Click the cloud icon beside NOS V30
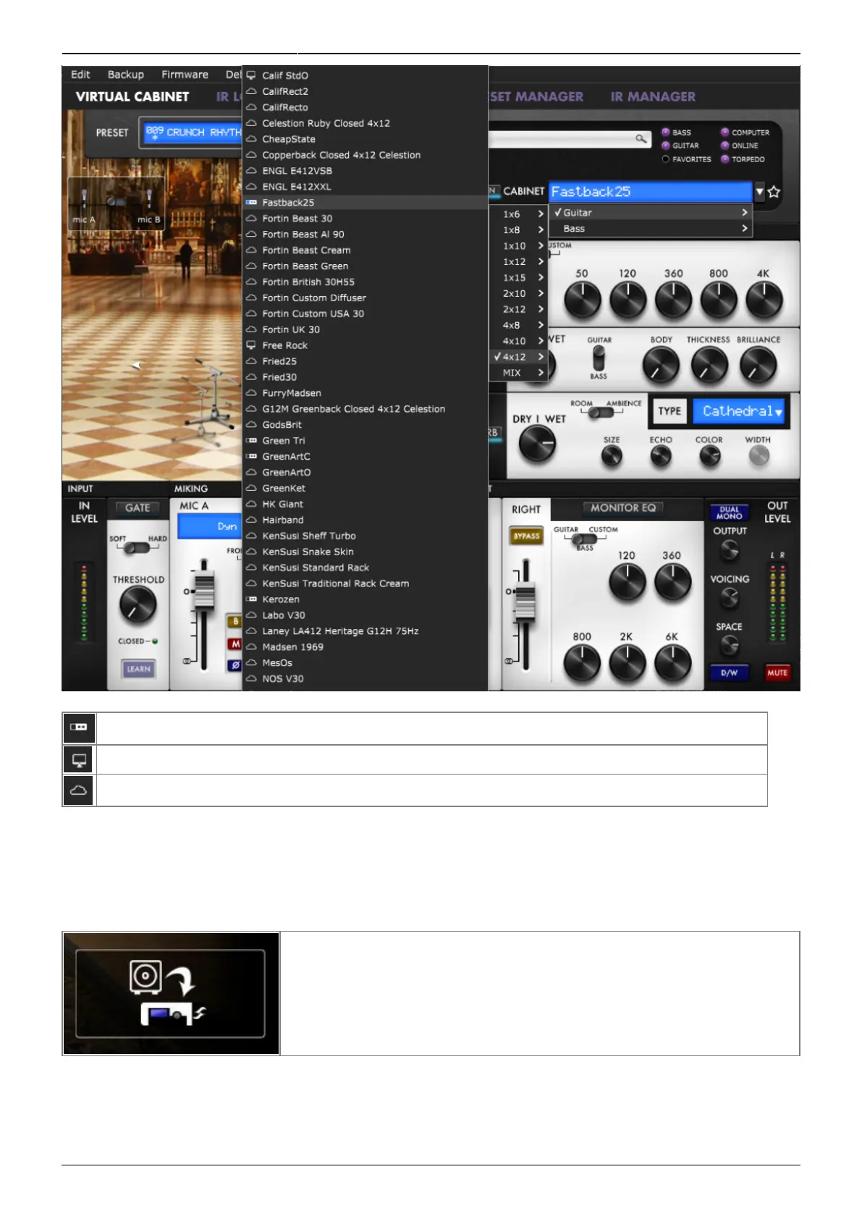 [251, 679]
